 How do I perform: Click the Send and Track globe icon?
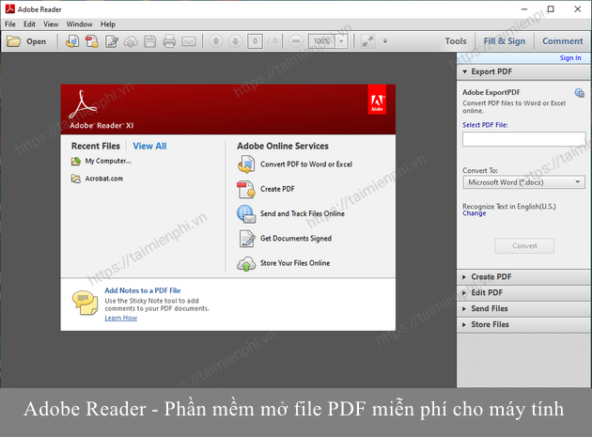tap(246, 214)
